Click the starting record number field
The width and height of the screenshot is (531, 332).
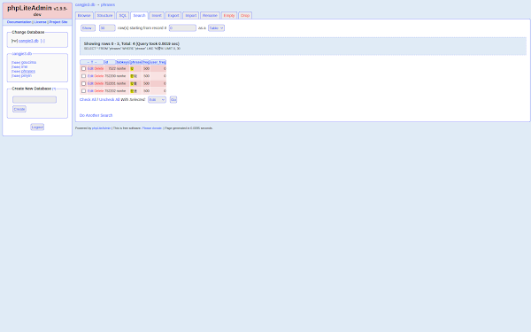point(182,28)
